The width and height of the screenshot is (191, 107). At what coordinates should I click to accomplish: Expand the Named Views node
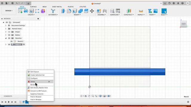point(6,29)
